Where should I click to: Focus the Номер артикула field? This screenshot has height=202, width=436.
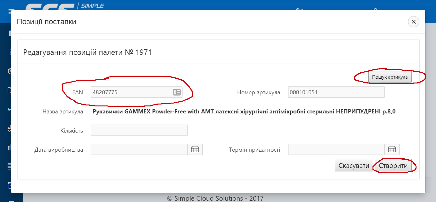(336, 92)
